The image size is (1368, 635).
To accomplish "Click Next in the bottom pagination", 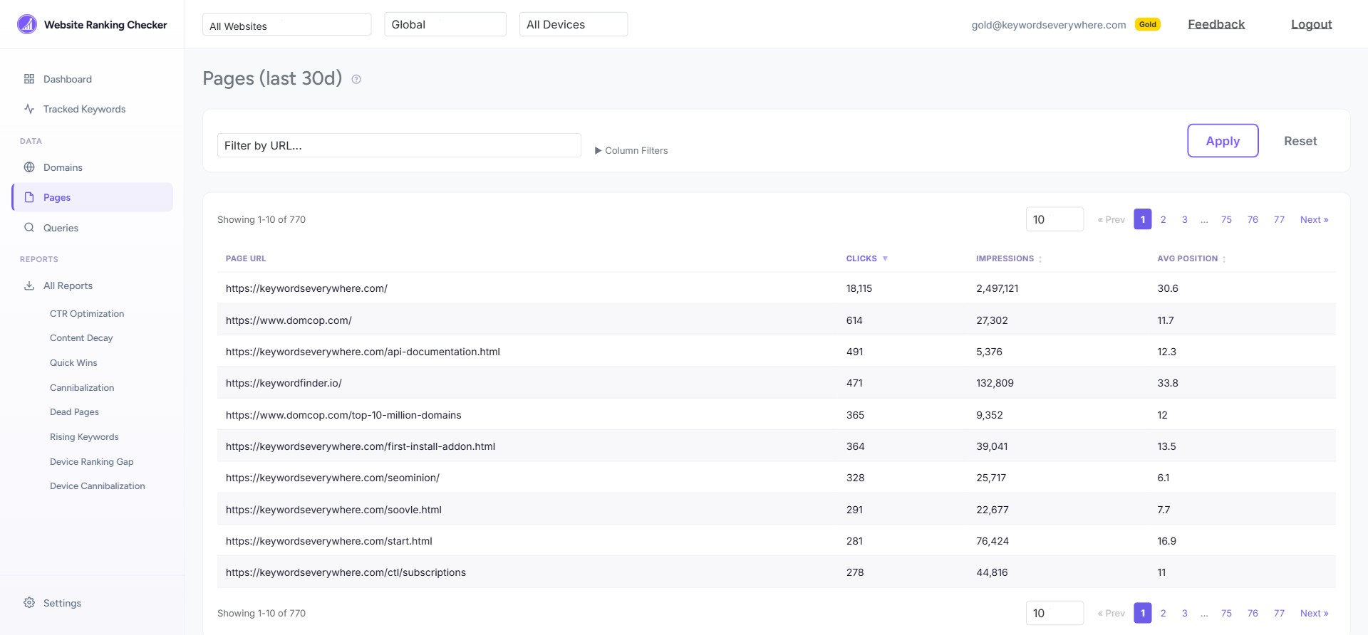I will click(x=1314, y=613).
